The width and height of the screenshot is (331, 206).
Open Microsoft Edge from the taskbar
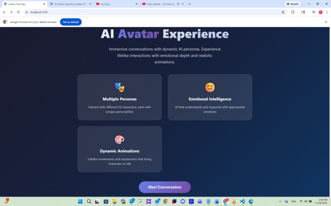[251, 202]
